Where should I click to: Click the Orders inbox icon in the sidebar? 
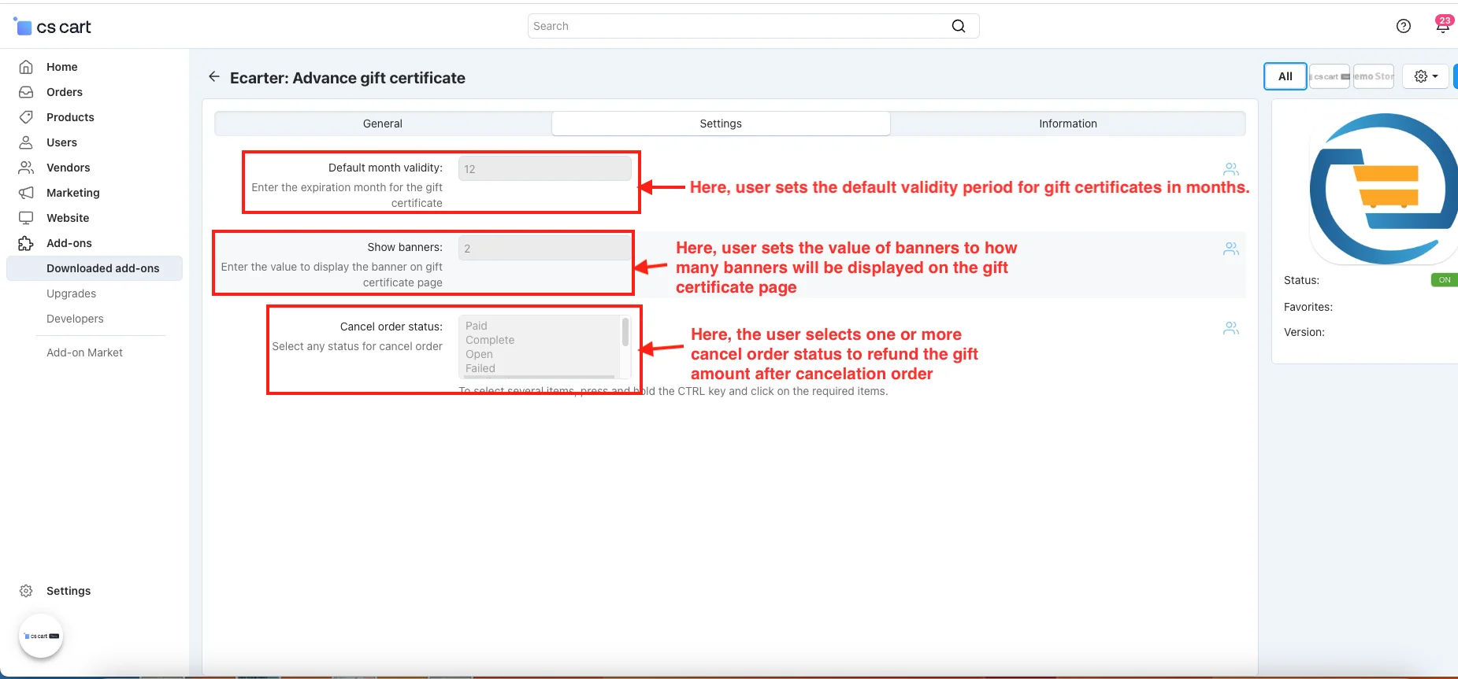[26, 92]
